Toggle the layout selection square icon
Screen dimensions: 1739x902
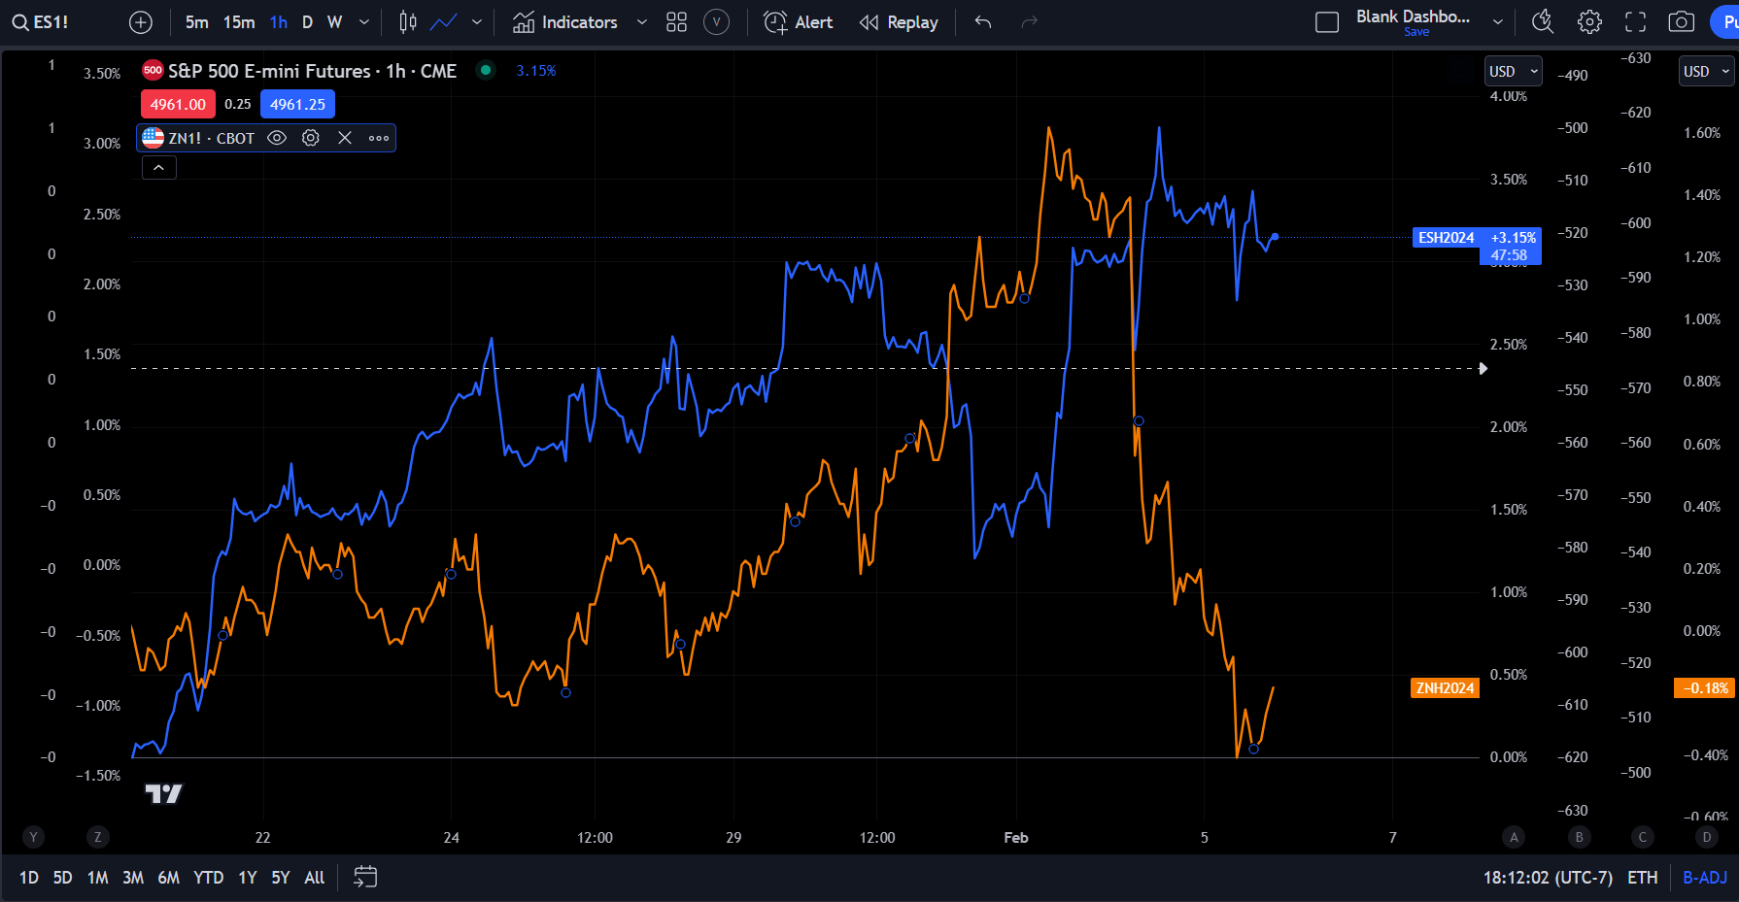1327,22
